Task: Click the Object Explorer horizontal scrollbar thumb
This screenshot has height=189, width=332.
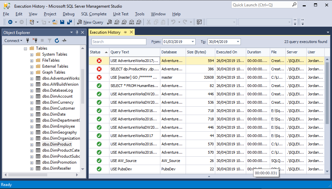Action: pos(28,175)
